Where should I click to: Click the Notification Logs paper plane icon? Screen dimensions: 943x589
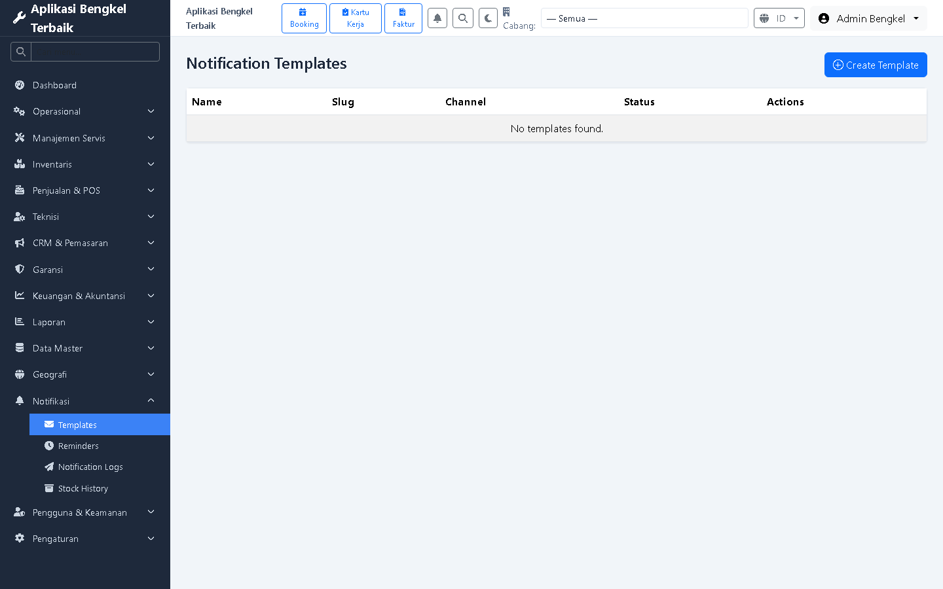tap(49, 467)
